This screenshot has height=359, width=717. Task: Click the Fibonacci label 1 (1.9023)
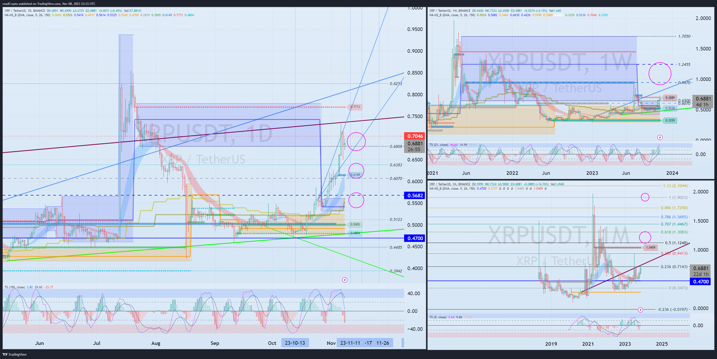(x=678, y=197)
